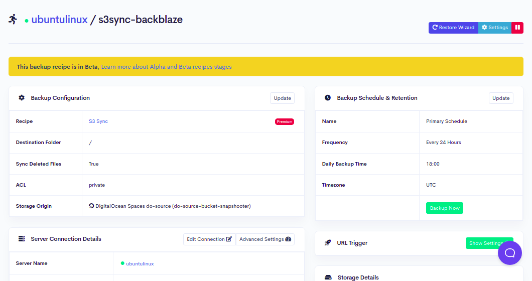Image resolution: width=532 pixels, height=281 pixels.
Task: Open the Settings button in header
Action: point(495,28)
